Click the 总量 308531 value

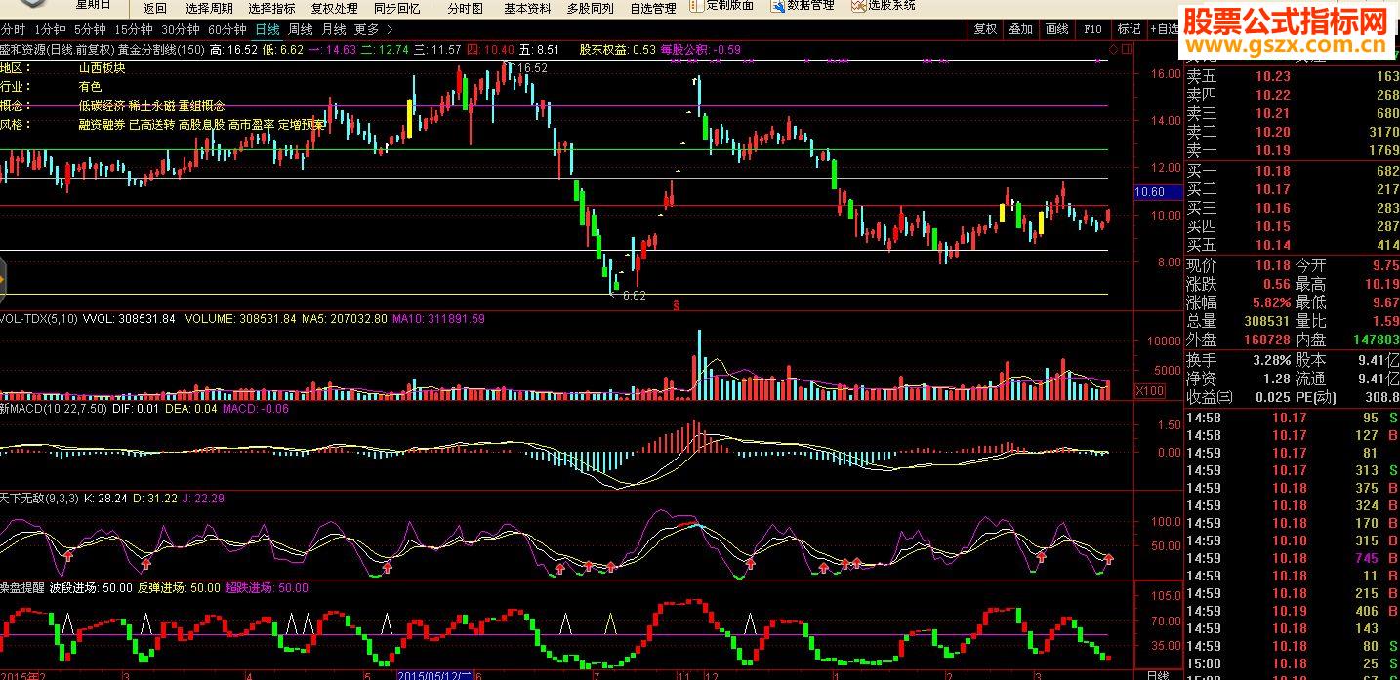[1265, 320]
